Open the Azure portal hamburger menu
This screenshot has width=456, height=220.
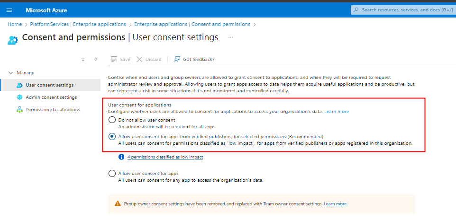pyautogui.click(x=9, y=10)
